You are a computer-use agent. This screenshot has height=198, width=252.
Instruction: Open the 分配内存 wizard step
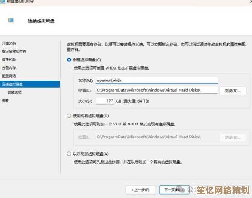[x=8, y=68]
